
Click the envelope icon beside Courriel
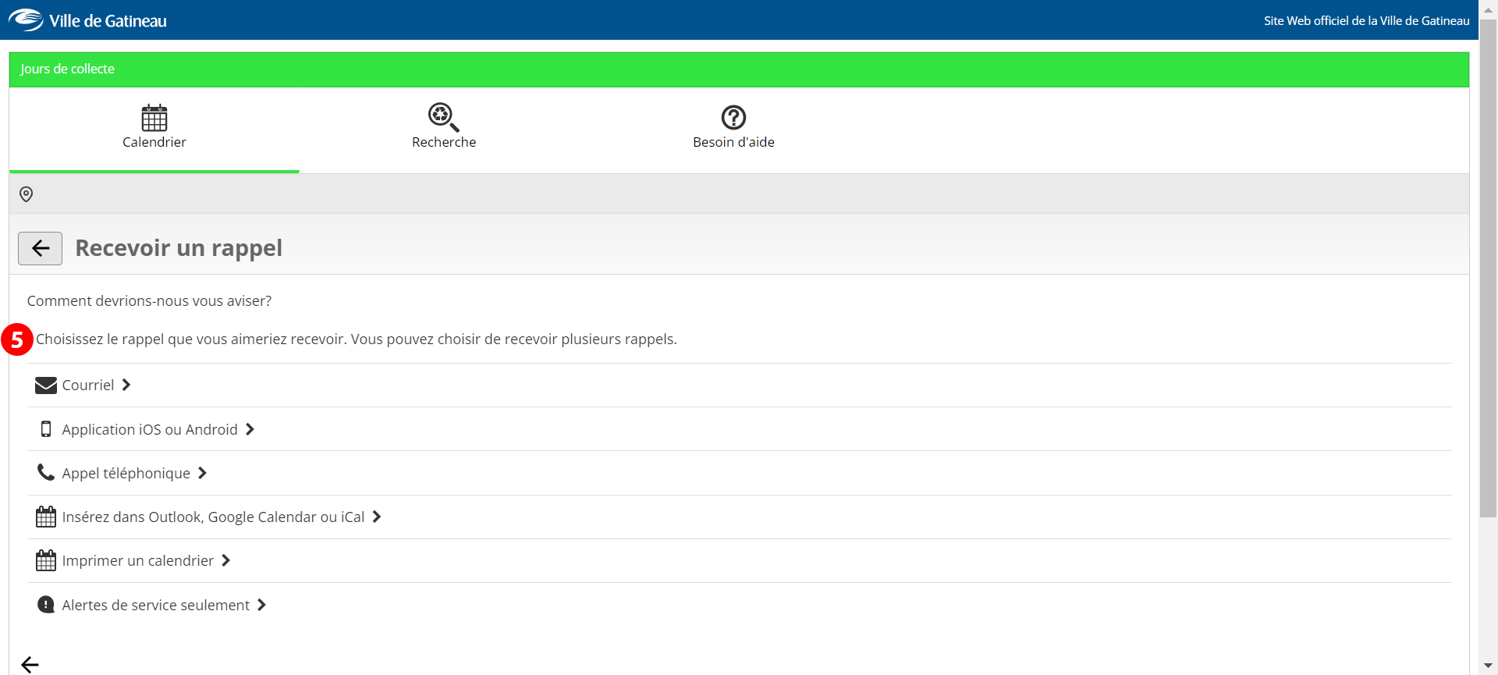coord(46,385)
